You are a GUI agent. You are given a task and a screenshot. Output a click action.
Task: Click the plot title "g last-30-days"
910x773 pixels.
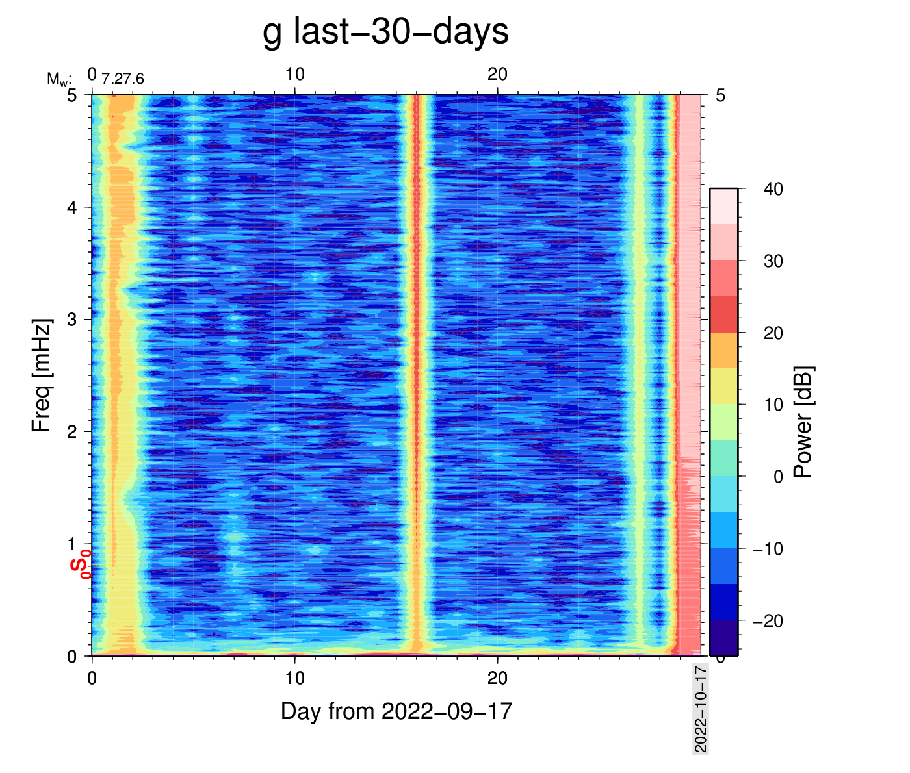(x=385, y=31)
